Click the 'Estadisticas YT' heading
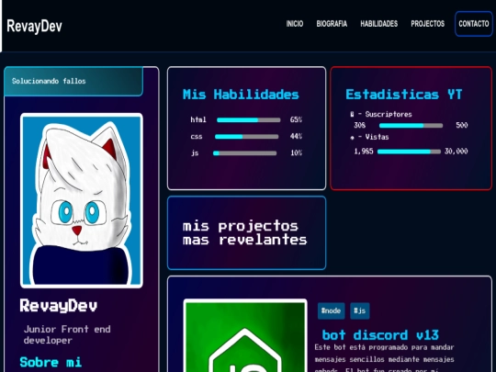Image resolution: width=496 pixels, height=372 pixels. tap(404, 95)
